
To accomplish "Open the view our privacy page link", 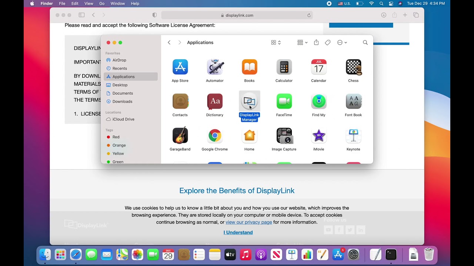I will pos(249,222).
